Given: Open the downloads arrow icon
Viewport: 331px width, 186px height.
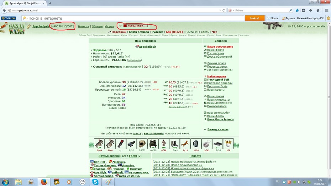Looking at the screenshot, I should pyautogui.click(x=311, y=10).
